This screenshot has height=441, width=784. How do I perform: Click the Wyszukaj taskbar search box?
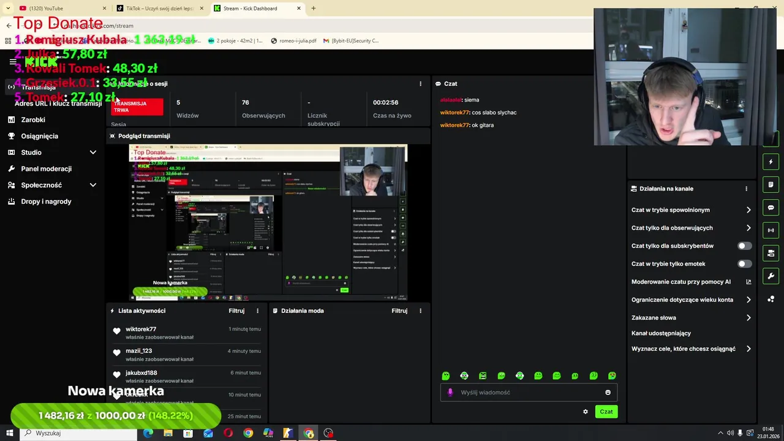[x=78, y=433]
